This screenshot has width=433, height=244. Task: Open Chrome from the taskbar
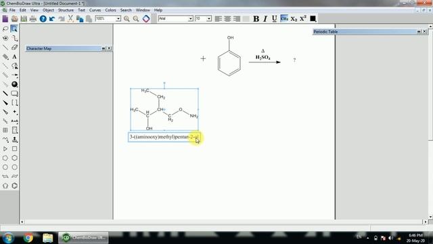click(x=28, y=238)
